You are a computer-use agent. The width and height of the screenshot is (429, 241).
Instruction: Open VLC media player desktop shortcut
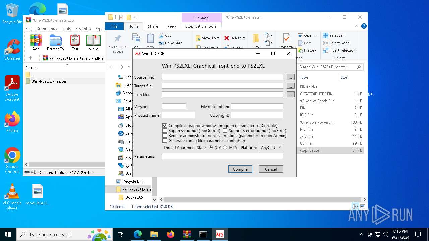(x=12, y=197)
